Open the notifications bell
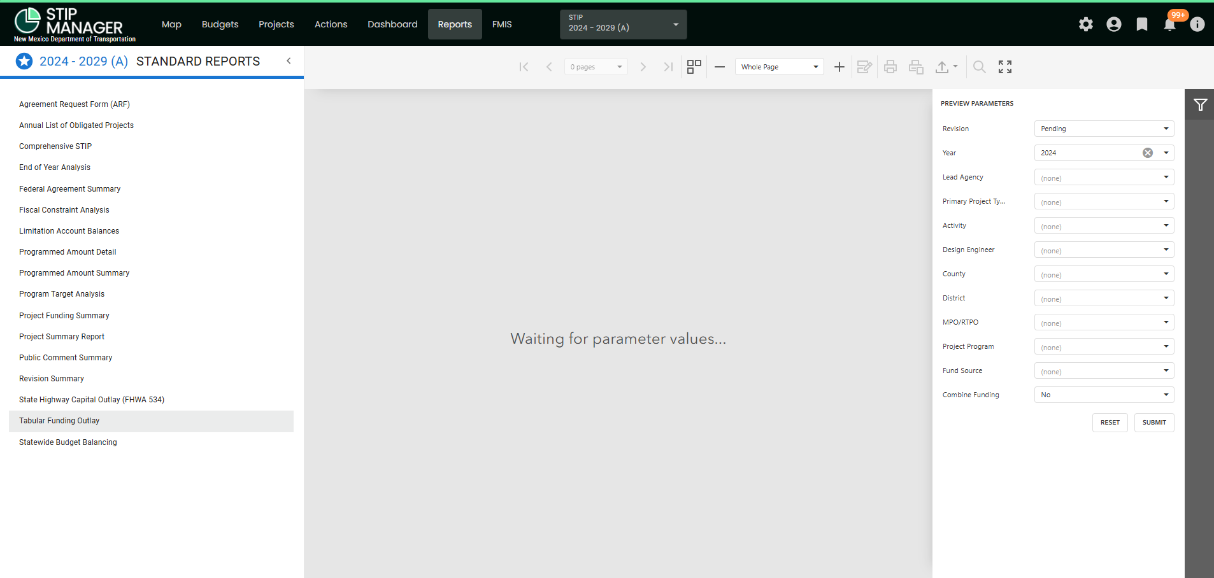Image resolution: width=1214 pixels, height=578 pixels. [1170, 24]
